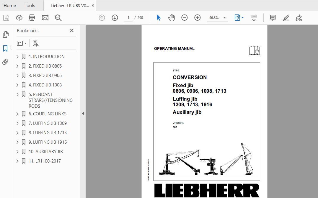This screenshot has width=318, height=198.
Task: Open the attachments paperclip icon
Action: 5,62
